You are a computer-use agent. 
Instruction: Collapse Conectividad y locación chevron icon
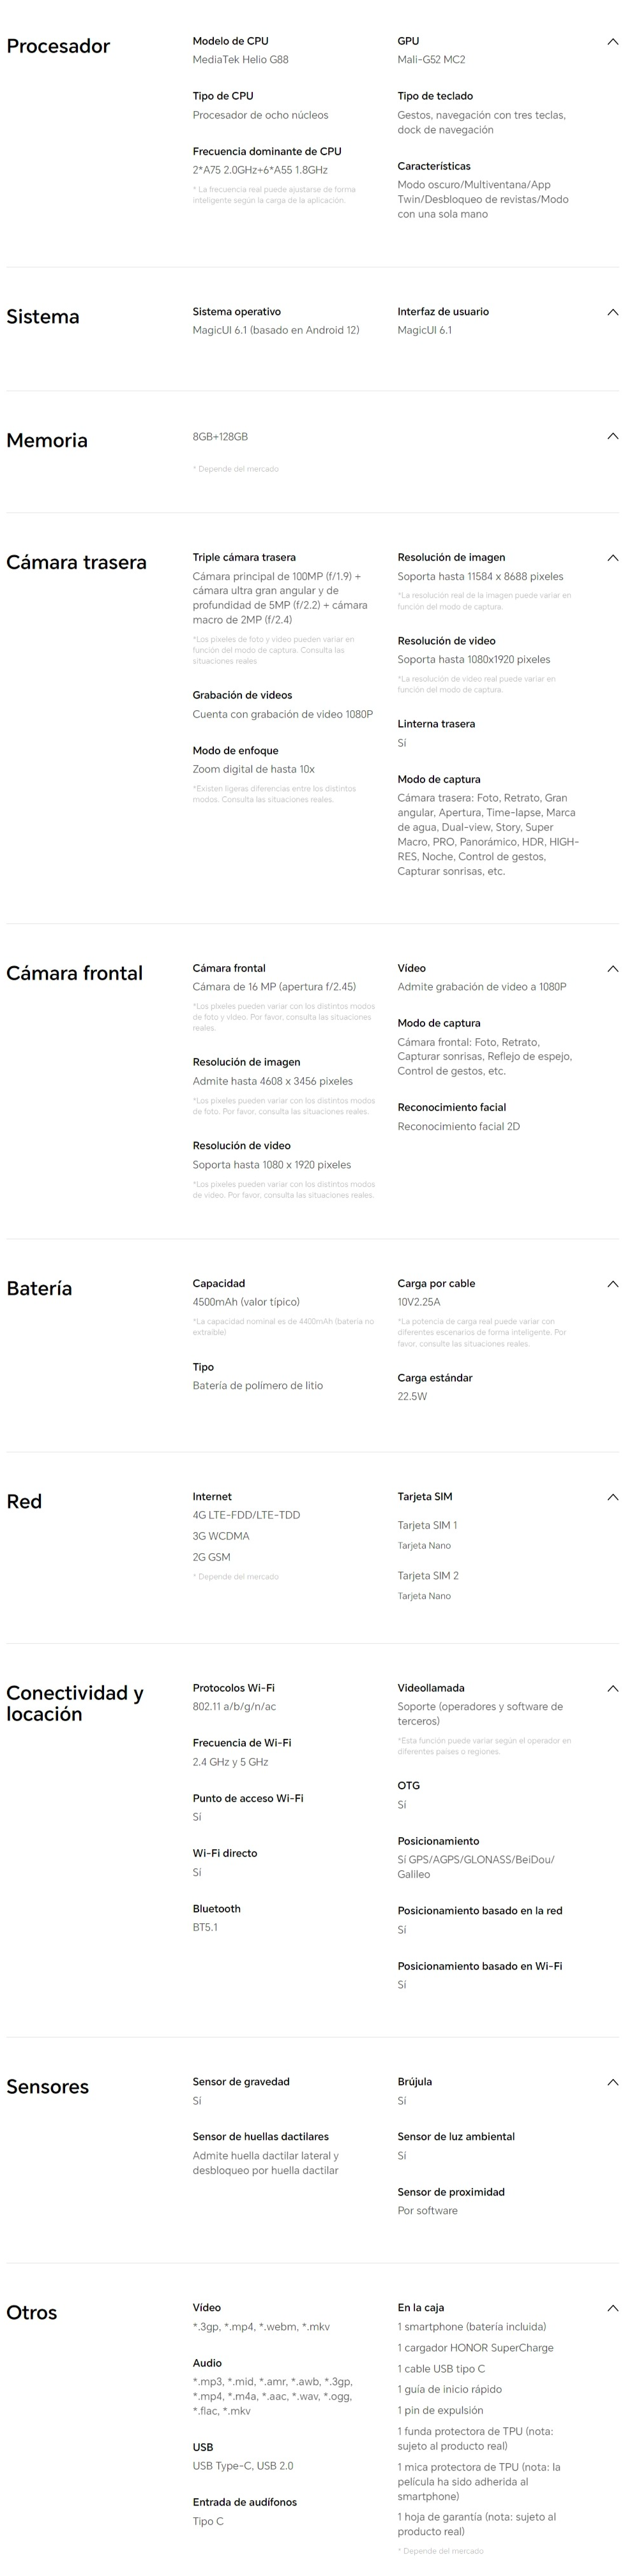click(x=613, y=1688)
